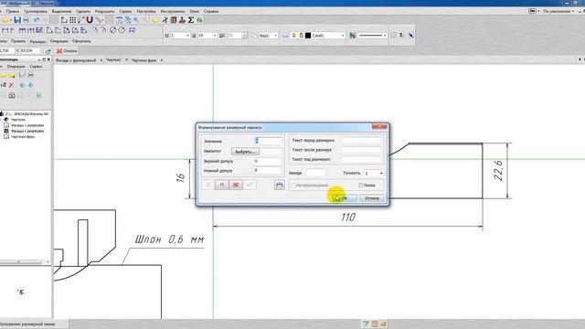This screenshot has height=329, width=585.
Task: Open the Инструменты menu
Action: tap(173, 11)
